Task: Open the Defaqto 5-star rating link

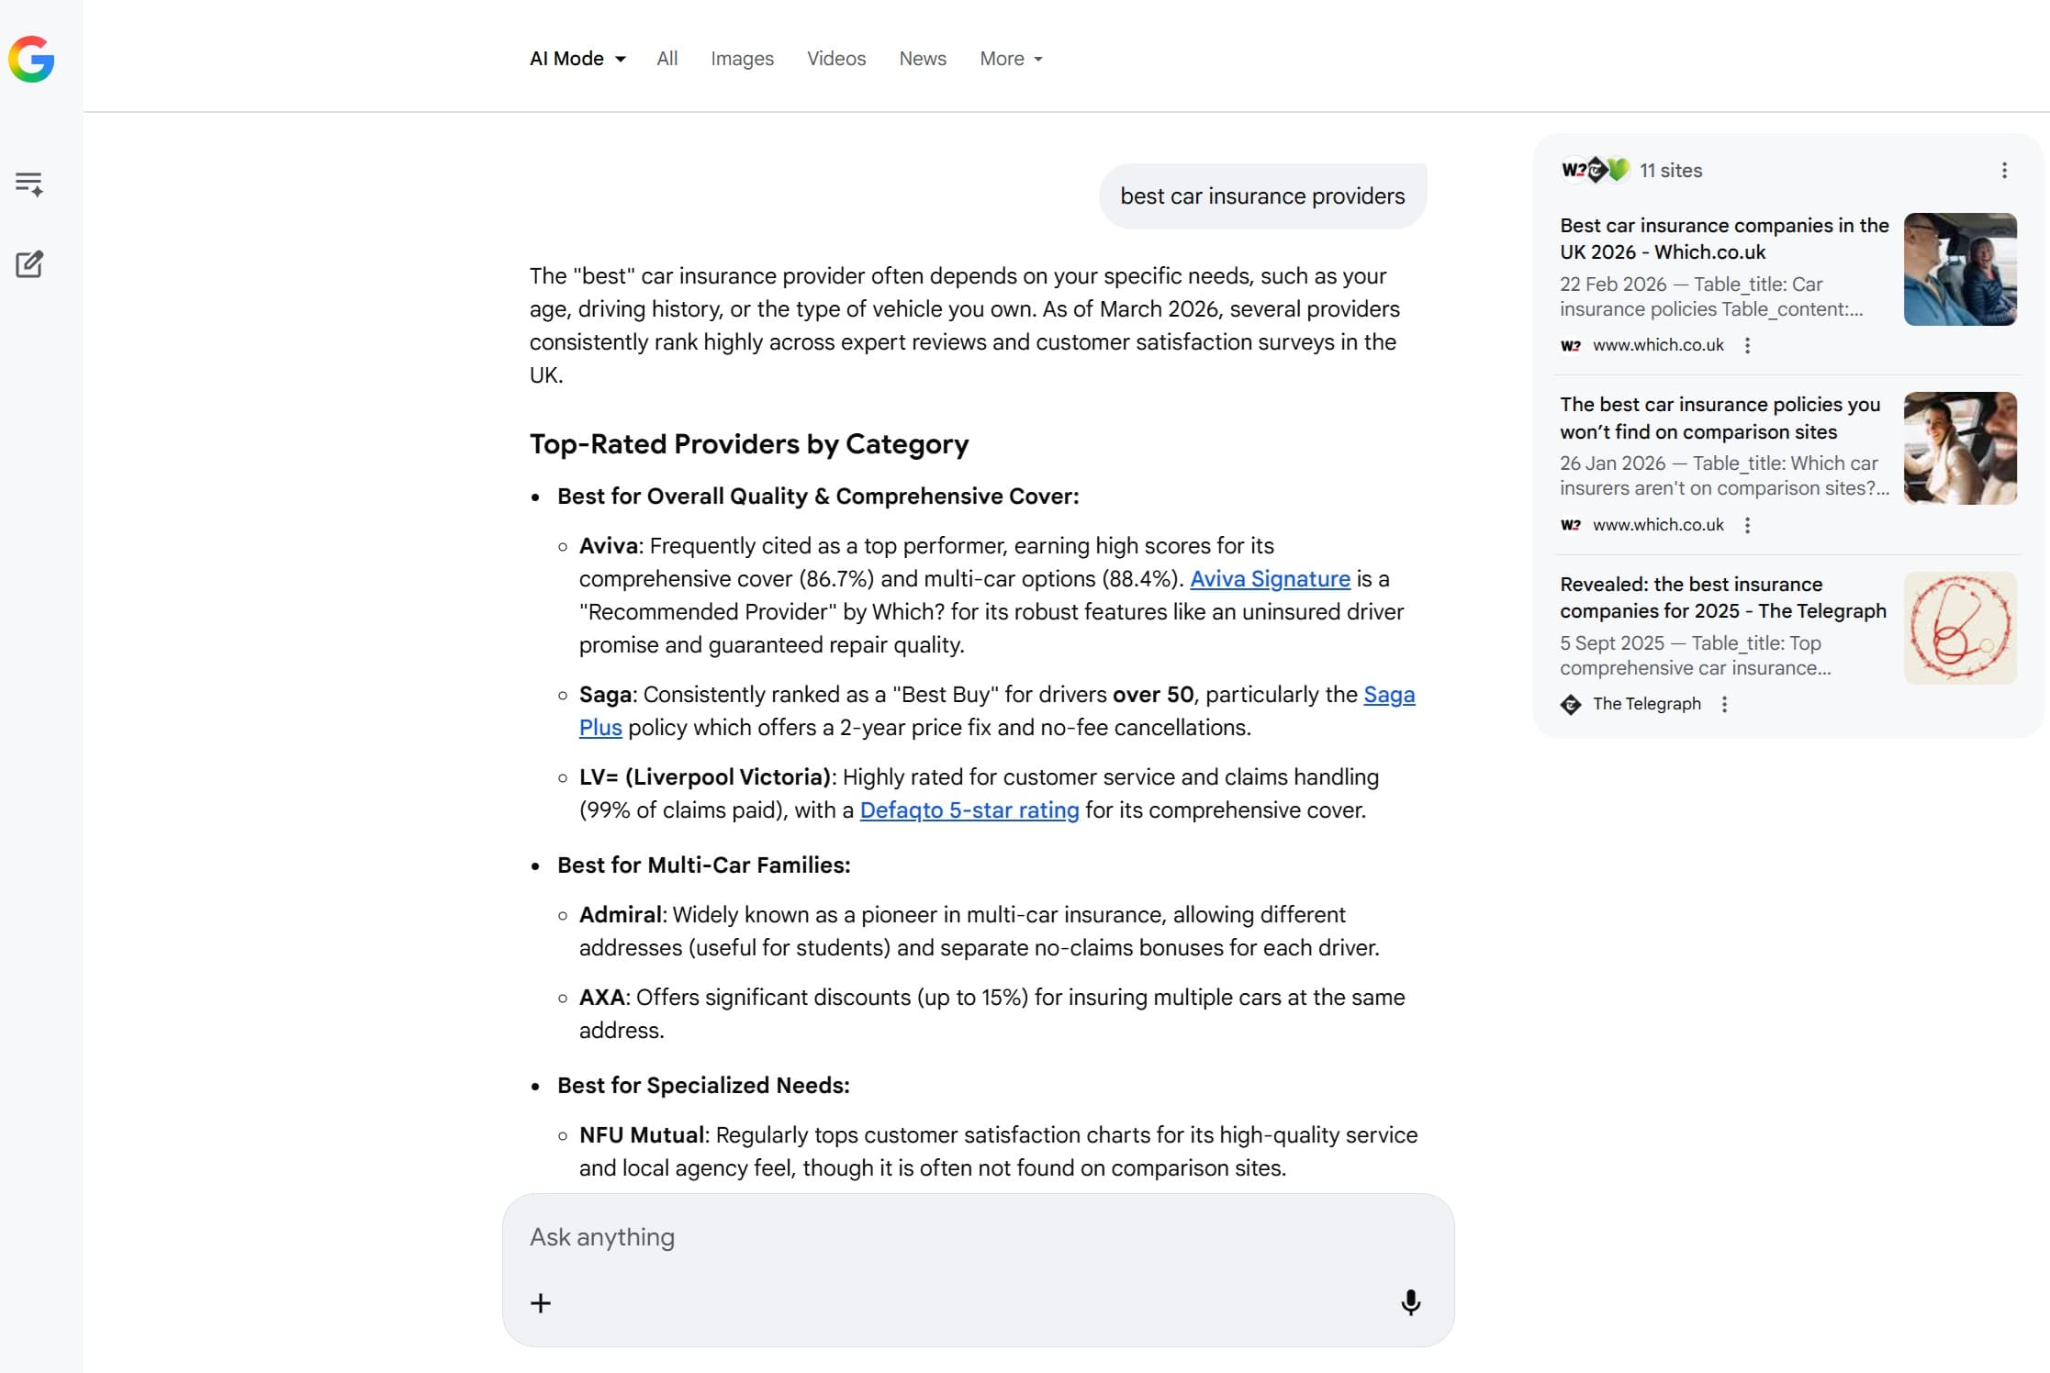Action: tap(969, 810)
